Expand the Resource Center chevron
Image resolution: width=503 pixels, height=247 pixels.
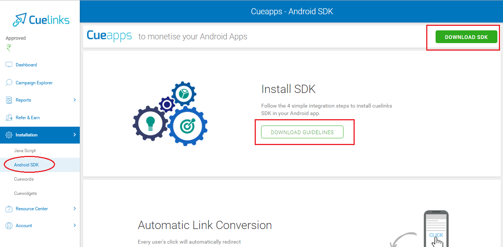point(75,208)
